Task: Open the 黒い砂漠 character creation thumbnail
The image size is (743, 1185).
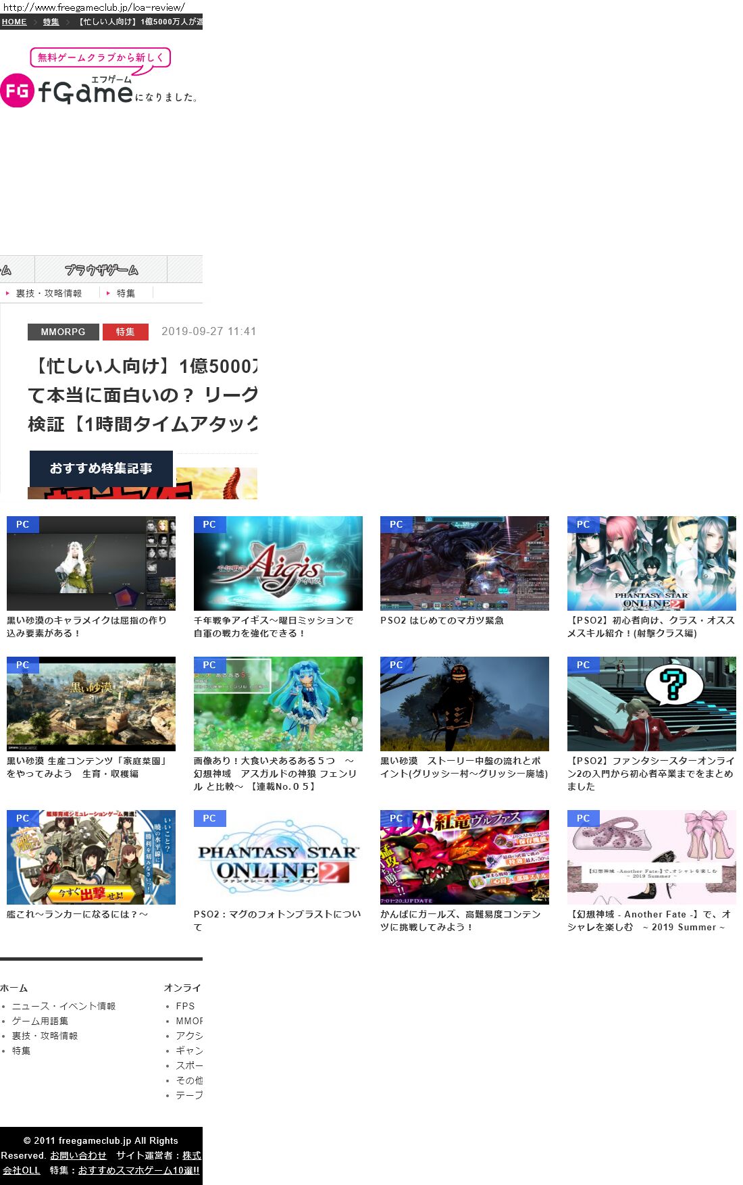Action: (91, 563)
